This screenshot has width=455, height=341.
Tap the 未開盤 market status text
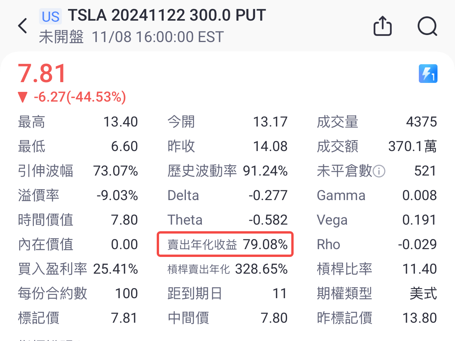[61, 37]
